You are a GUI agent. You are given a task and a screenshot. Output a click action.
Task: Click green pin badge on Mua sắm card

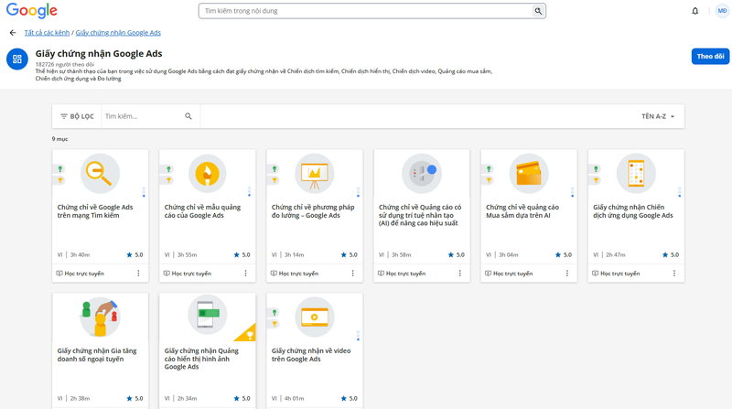tap(489, 169)
